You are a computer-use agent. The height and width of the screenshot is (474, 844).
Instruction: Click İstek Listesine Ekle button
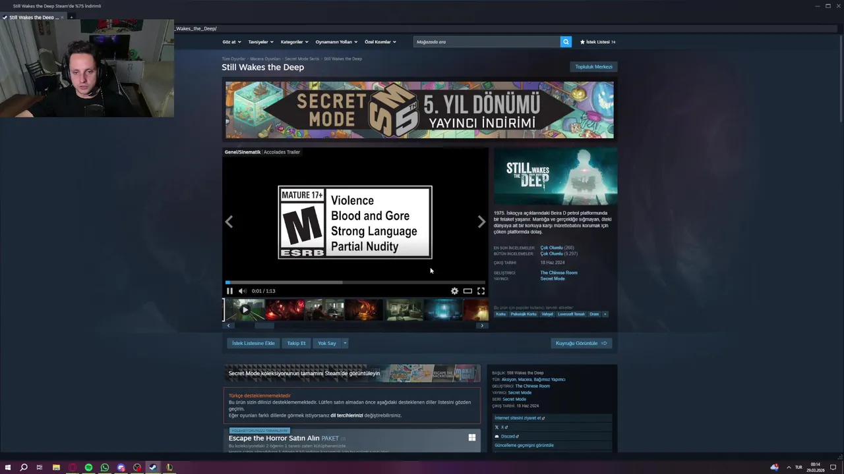point(253,343)
